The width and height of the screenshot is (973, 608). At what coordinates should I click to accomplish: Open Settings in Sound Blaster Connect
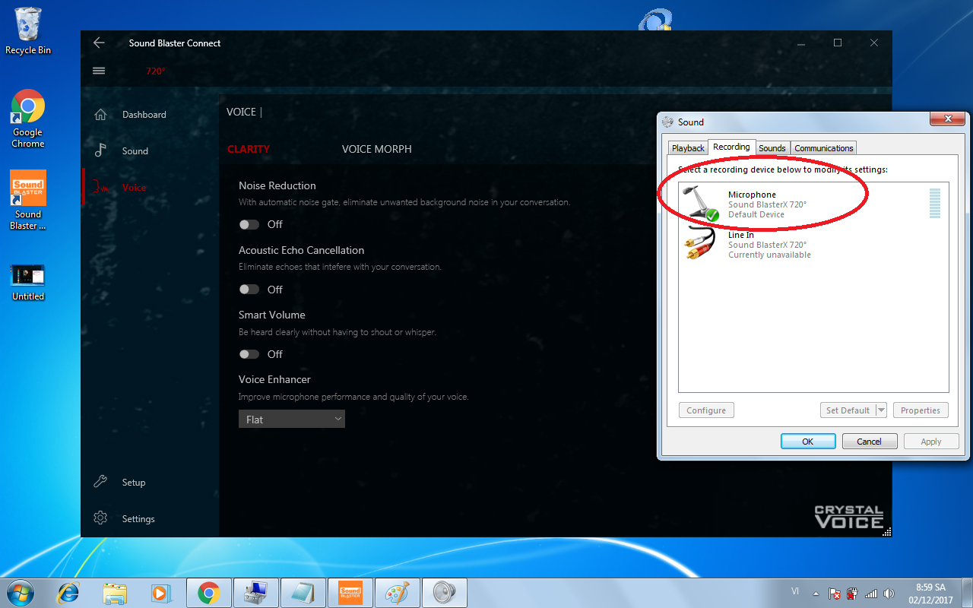click(138, 519)
